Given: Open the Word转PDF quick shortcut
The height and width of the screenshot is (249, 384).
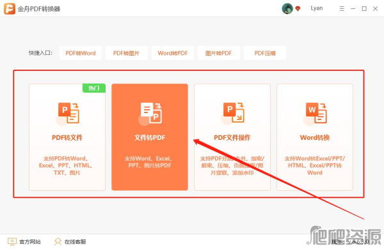Looking at the screenshot, I should 173,53.
